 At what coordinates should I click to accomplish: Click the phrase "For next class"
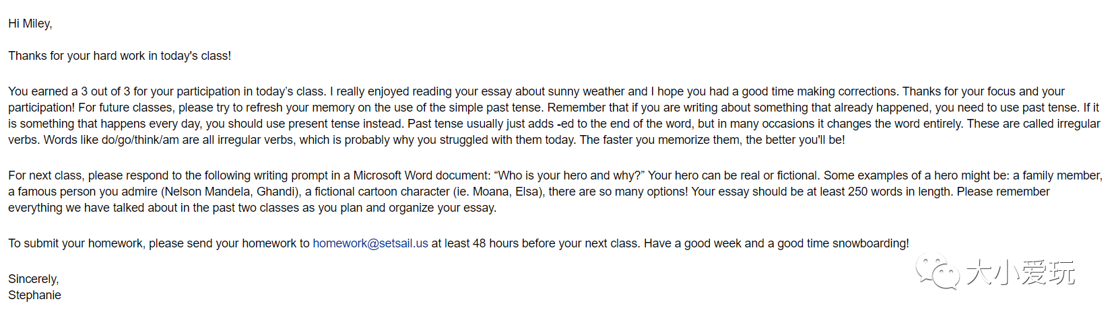click(46, 175)
